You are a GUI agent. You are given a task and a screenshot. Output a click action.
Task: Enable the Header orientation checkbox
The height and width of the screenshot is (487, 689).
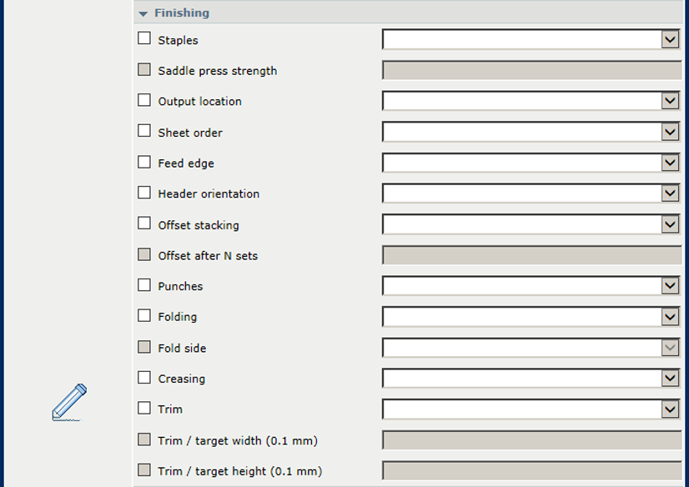(144, 193)
